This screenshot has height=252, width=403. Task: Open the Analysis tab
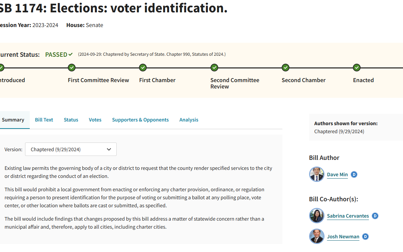coord(189,120)
